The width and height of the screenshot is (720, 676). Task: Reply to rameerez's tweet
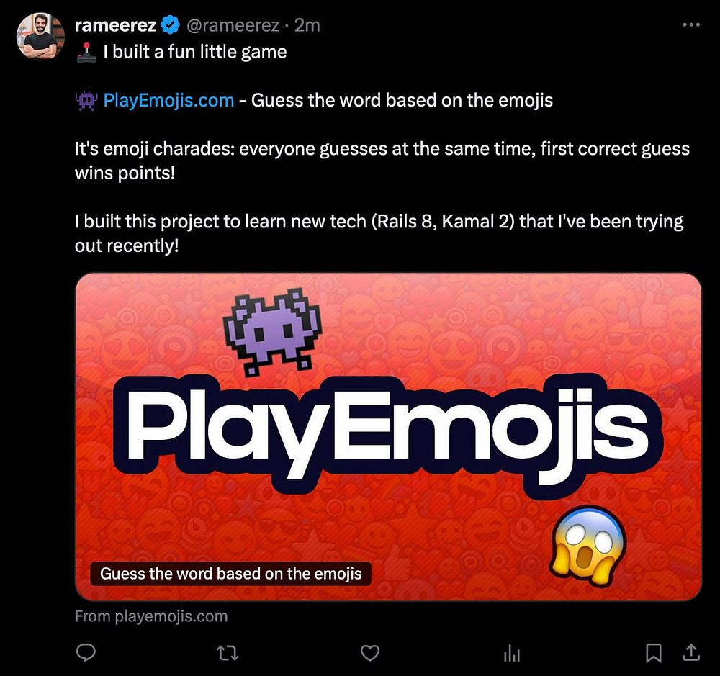click(86, 652)
